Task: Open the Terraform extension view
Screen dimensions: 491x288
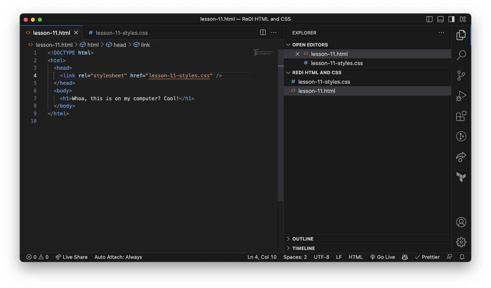Action: [461, 177]
